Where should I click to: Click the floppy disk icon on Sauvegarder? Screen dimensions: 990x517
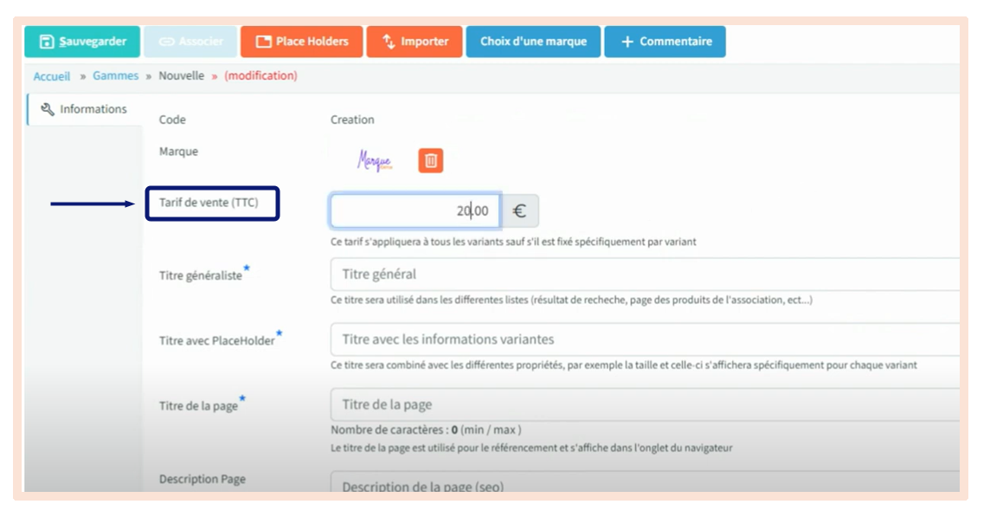tap(47, 42)
